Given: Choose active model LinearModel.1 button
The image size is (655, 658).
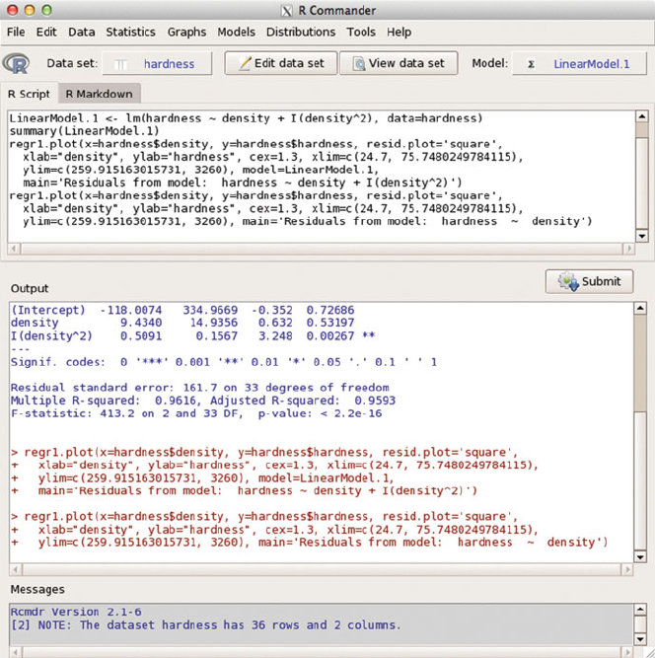Looking at the screenshot, I should click(x=579, y=64).
